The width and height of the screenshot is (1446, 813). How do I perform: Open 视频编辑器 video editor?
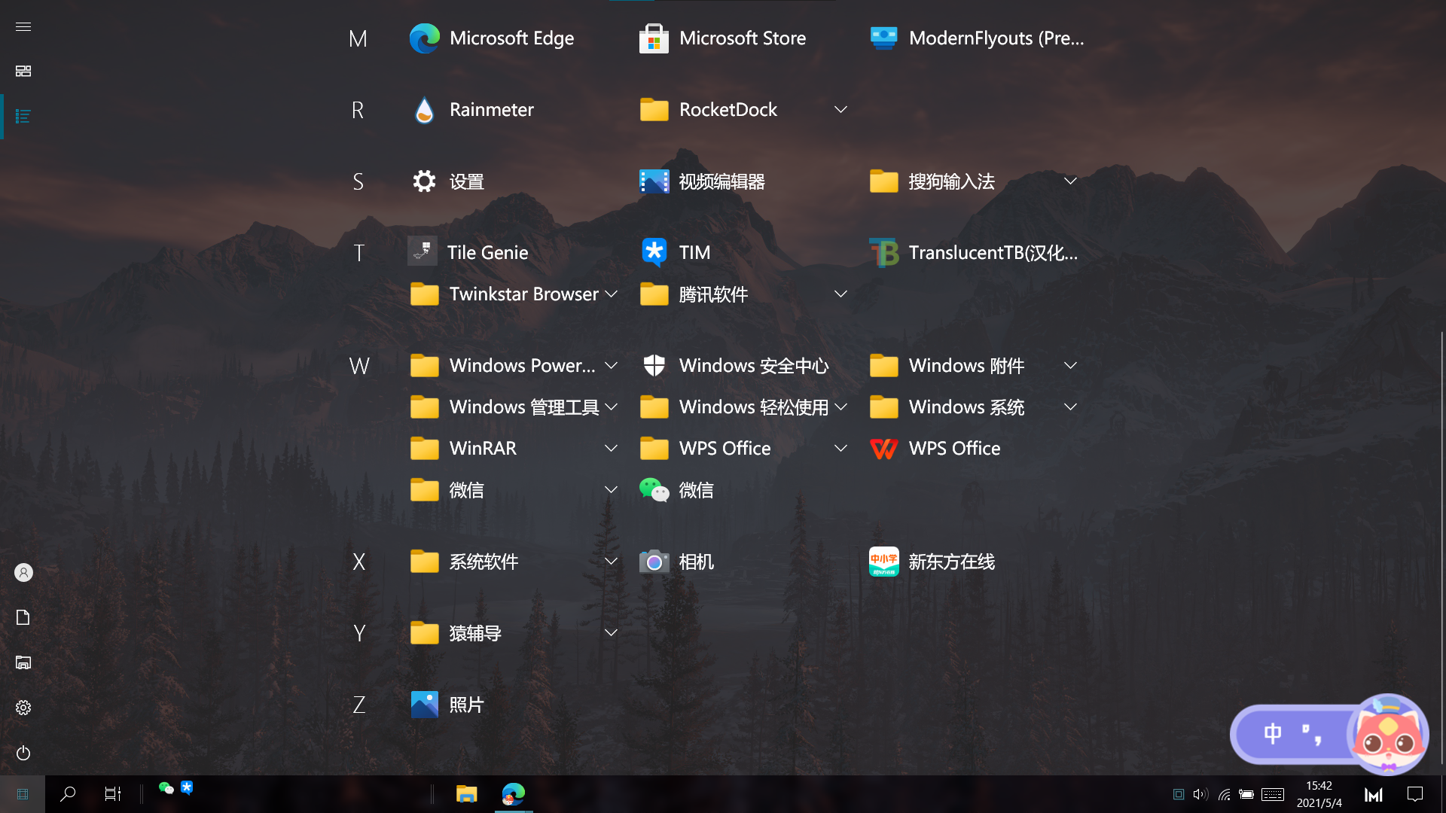[x=702, y=181]
